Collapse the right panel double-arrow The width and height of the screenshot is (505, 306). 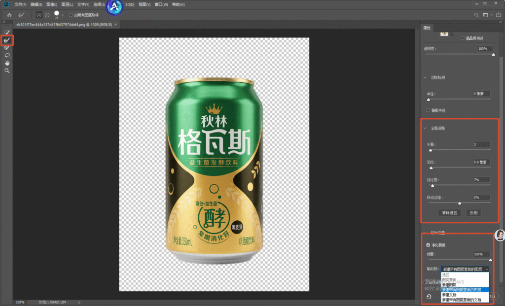(501, 22)
